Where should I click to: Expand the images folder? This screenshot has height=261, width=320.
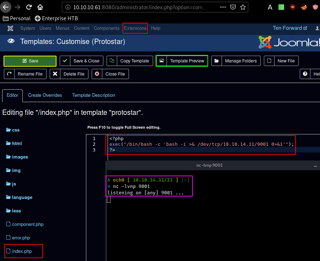(x=17, y=157)
